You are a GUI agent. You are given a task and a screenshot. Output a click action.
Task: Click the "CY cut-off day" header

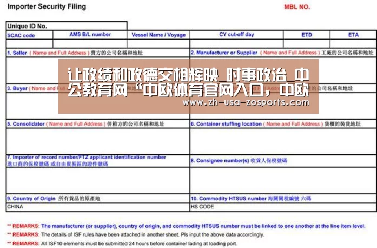point(236,35)
